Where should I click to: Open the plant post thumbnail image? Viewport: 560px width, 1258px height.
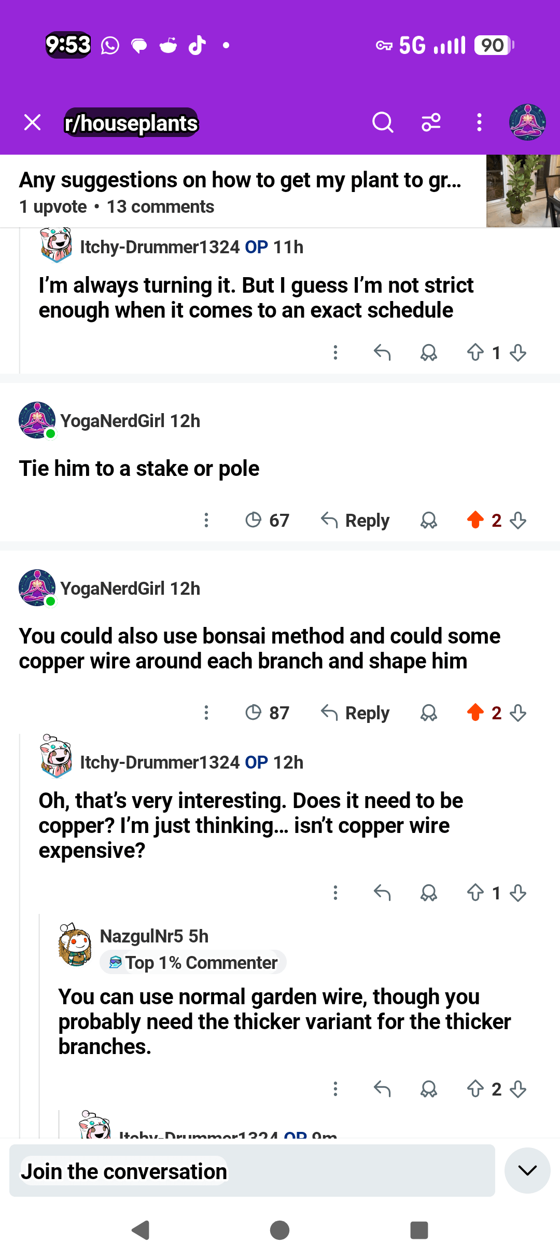tap(523, 191)
